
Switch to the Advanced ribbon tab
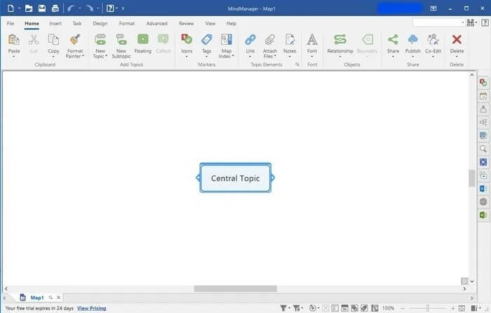click(x=156, y=23)
